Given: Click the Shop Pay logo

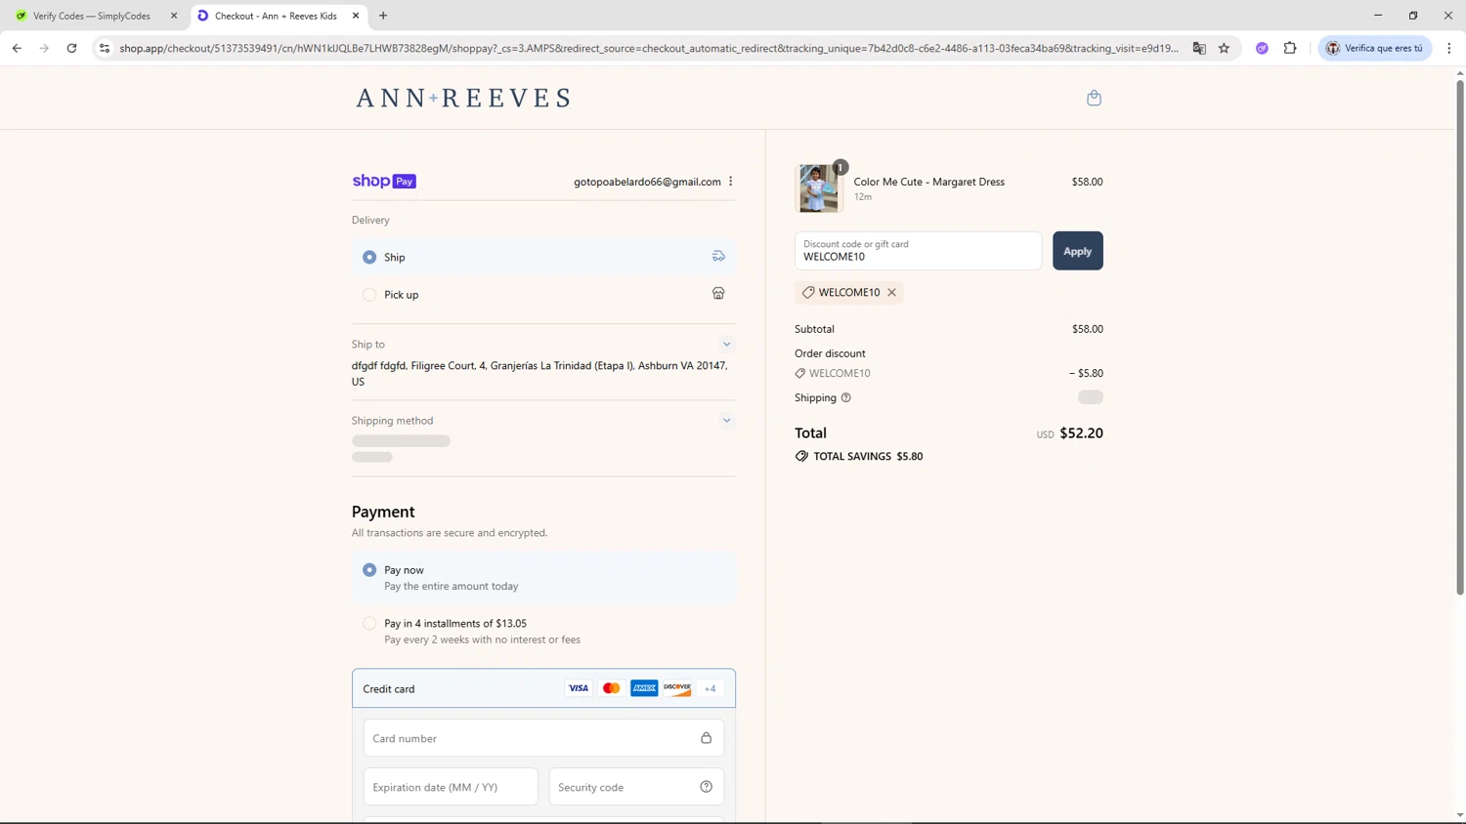Looking at the screenshot, I should point(384,182).
